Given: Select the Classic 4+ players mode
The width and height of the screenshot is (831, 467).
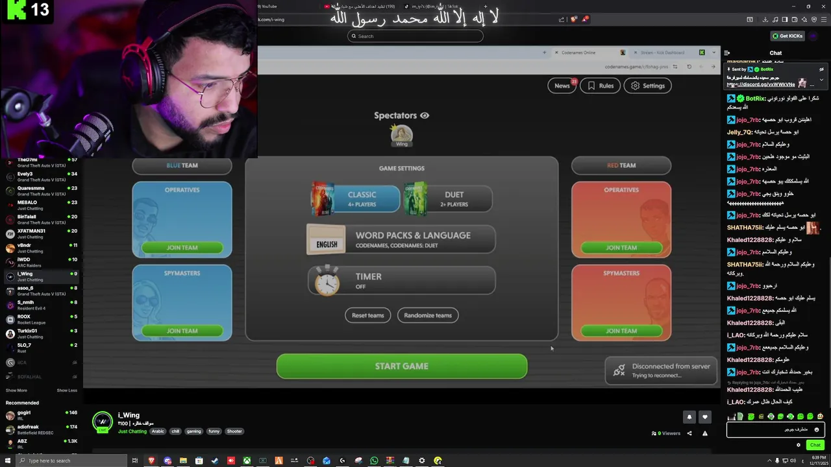Looking at the screenshot, I should click(x=355, y=198).
